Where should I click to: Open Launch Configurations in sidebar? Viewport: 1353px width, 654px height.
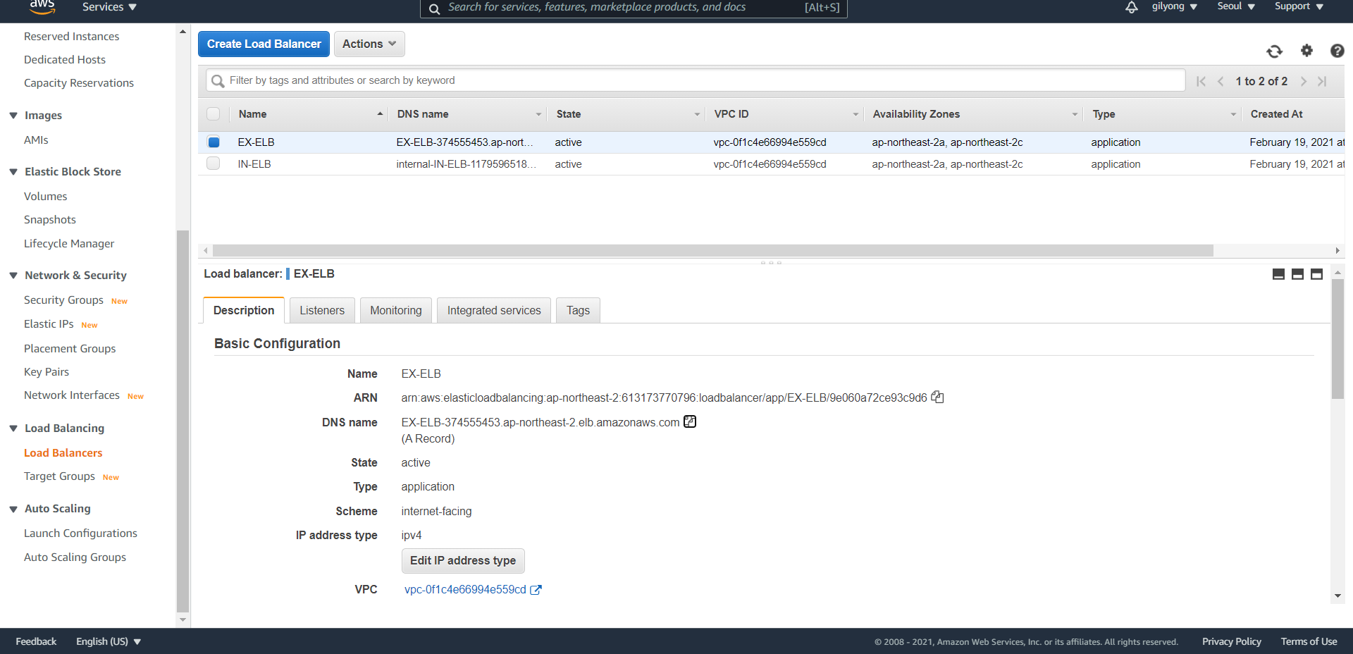coord(80,533)
